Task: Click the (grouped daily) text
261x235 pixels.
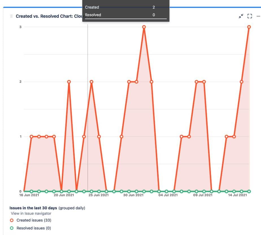Action: pyautogui.click(x=72, y=208)
